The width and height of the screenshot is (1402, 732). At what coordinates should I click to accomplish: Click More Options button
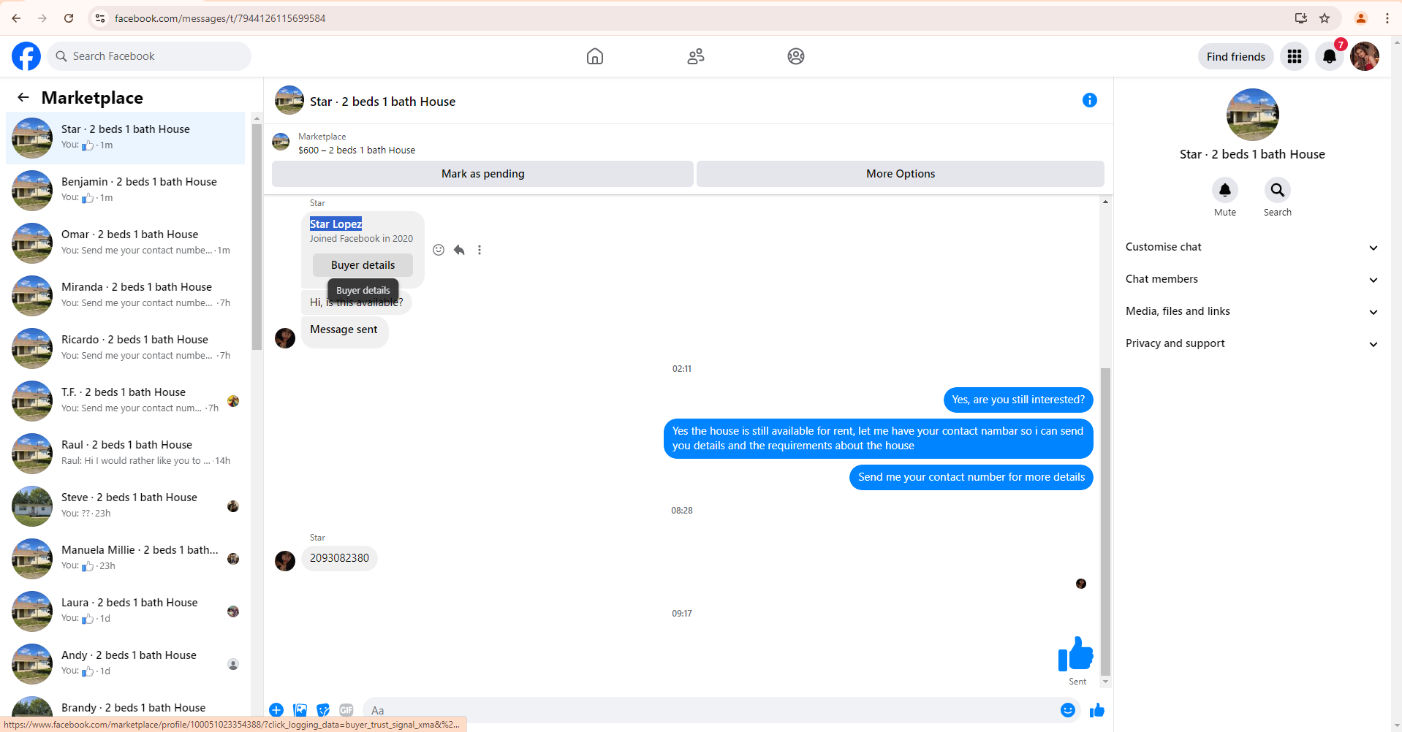[901, 174]
